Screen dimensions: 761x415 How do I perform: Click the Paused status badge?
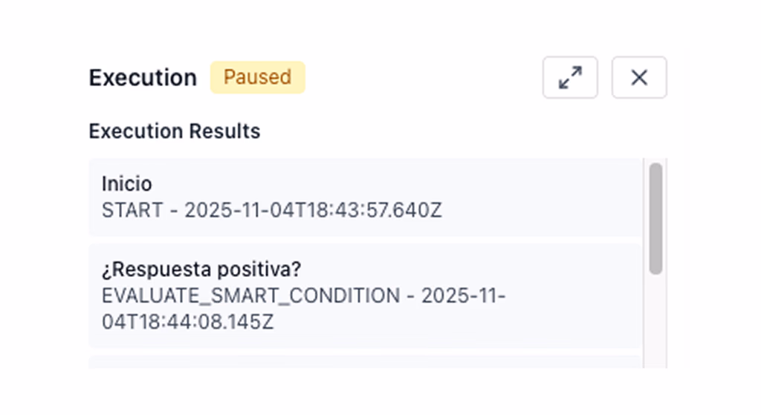coord(257,77)
